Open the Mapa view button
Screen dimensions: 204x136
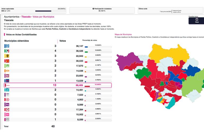click(x=196, y=21)
